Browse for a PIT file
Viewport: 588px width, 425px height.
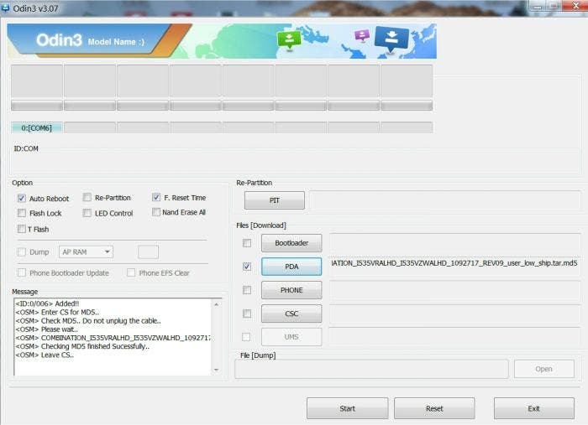(274, 200)
